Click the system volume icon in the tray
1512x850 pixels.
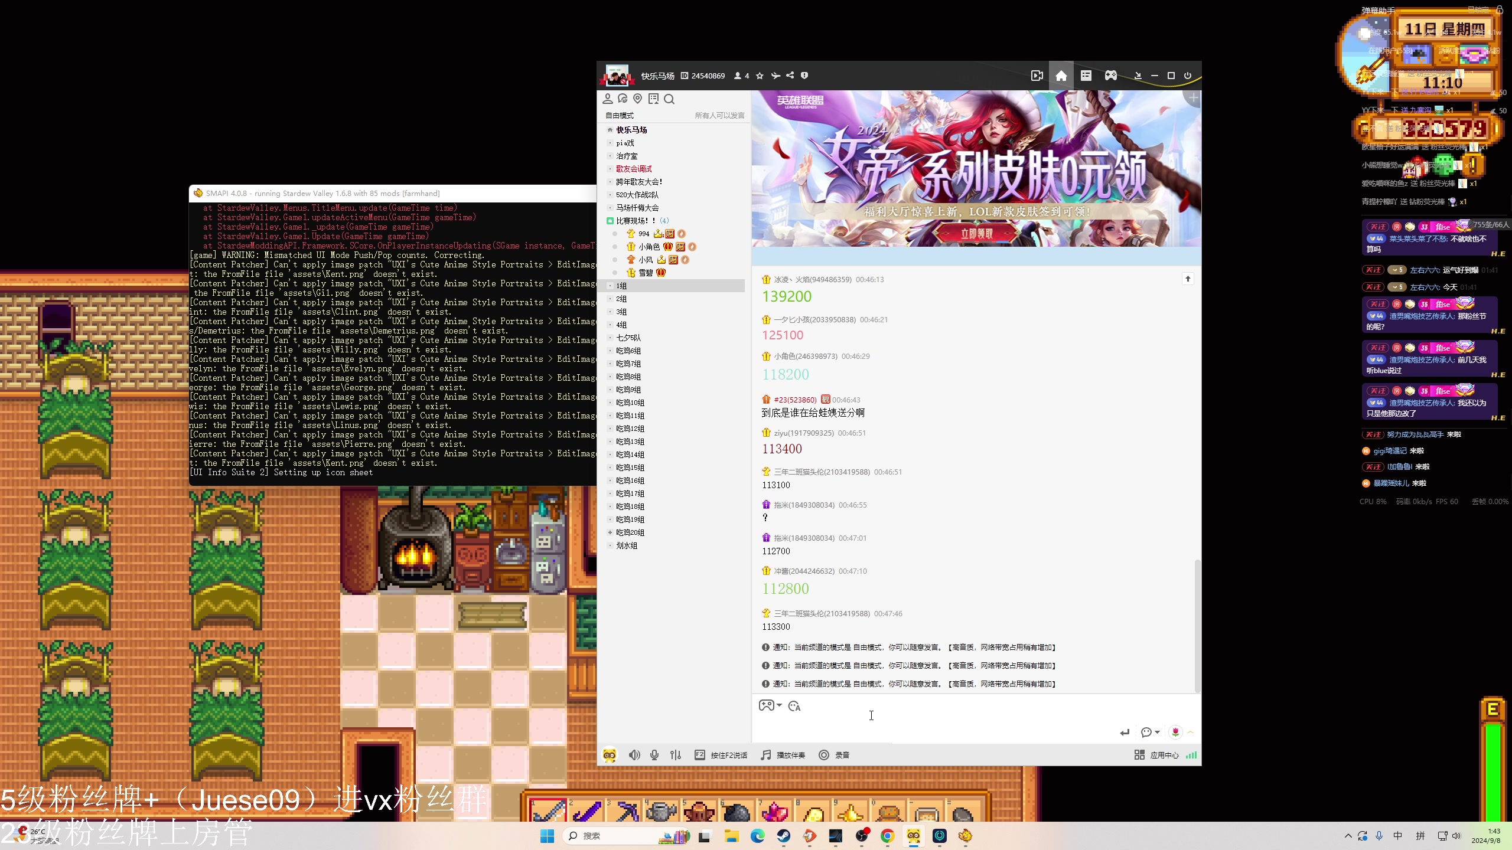[x=1456, y=836]
